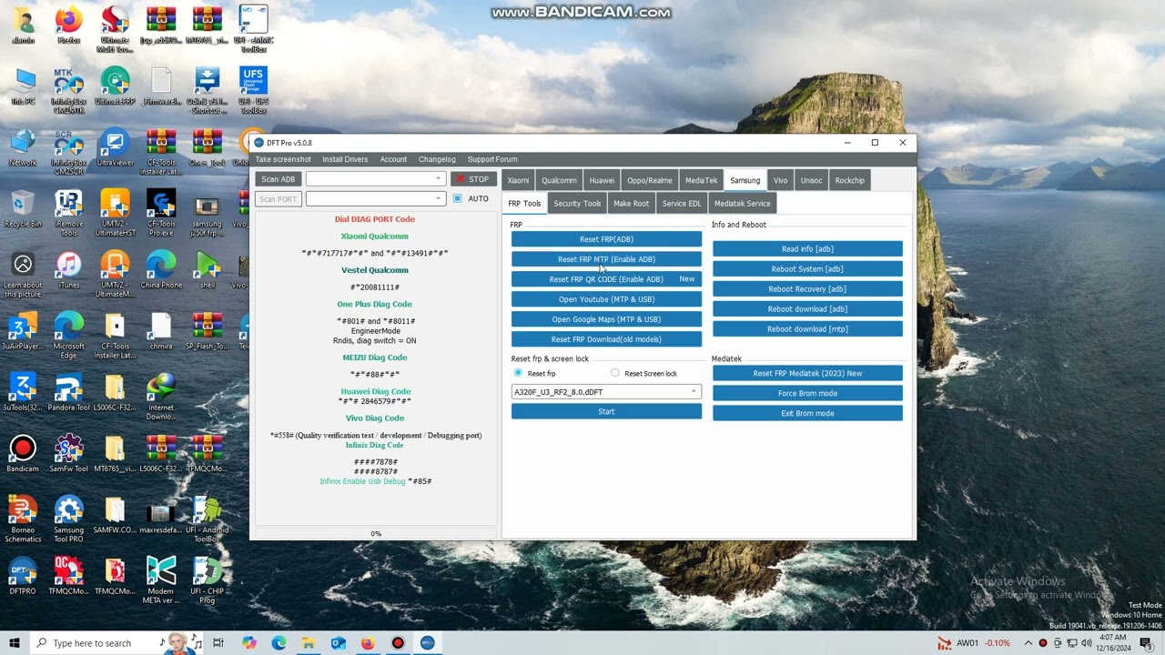Launch Bandicam desktop shortcut
The width and height of the screenshot is (1165, 655).
pos(23,453)
